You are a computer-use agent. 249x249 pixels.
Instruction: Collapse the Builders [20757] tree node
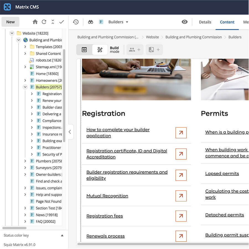click(25, 87)
